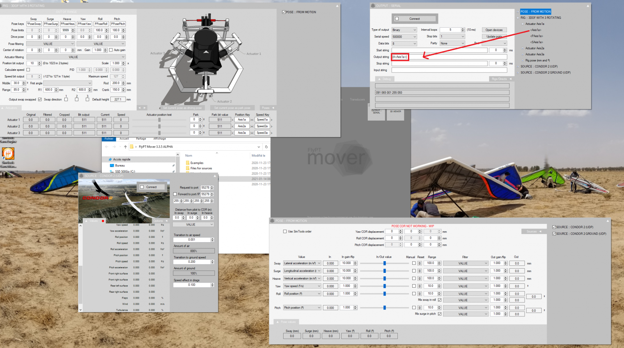Expand the Actuator Axis2a tree node

point(523,48)
